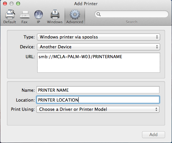Open the Fax printer icon

click(25, 14)
